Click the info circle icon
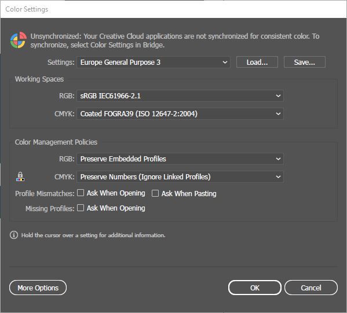 point(14,235)
